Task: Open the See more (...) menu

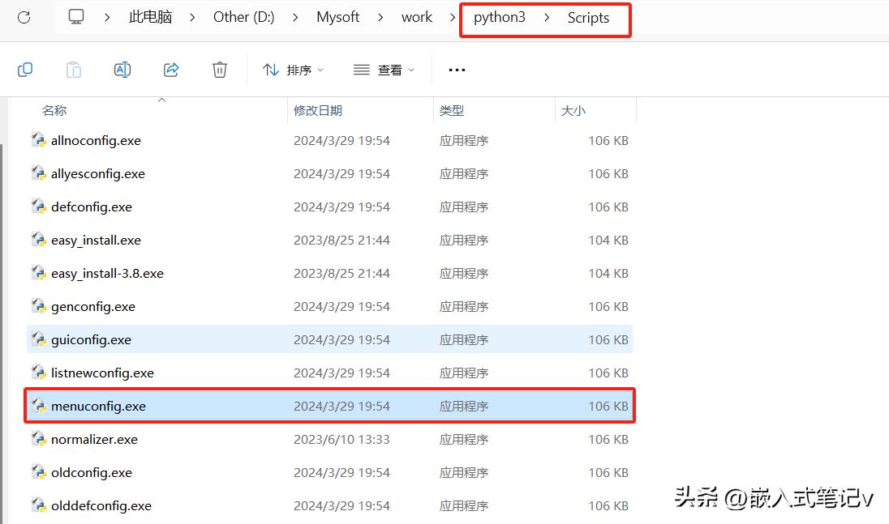Action: point(457,70)
